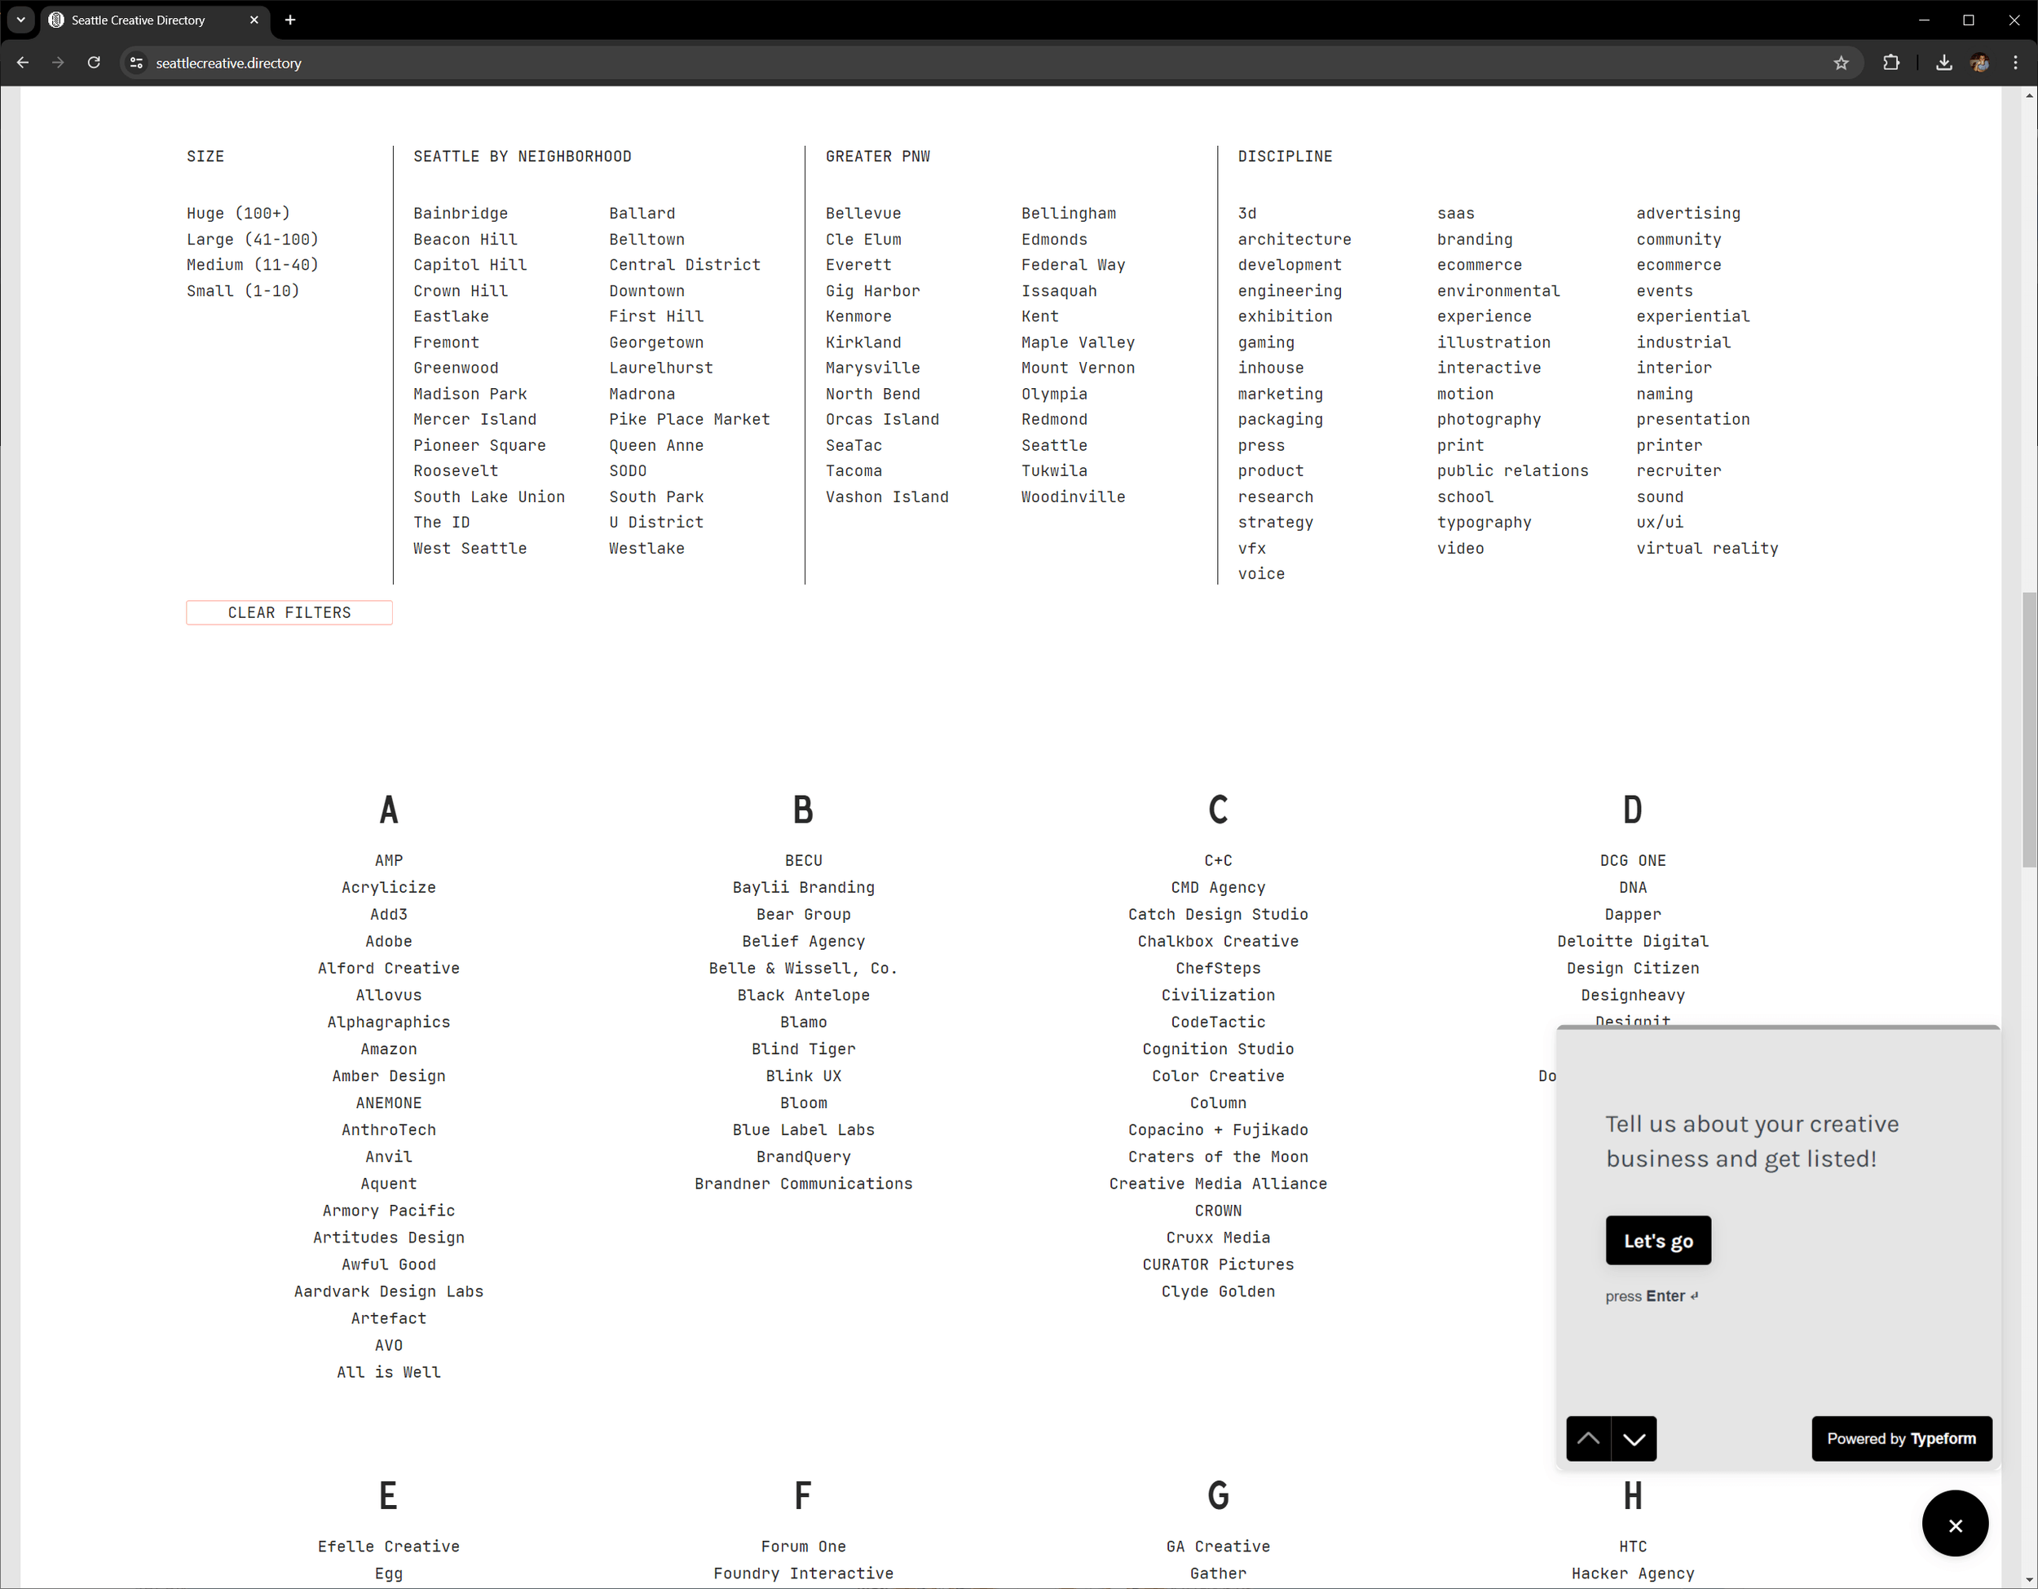Filter by South Lake Union neighborhood

[x=489, y=497]
